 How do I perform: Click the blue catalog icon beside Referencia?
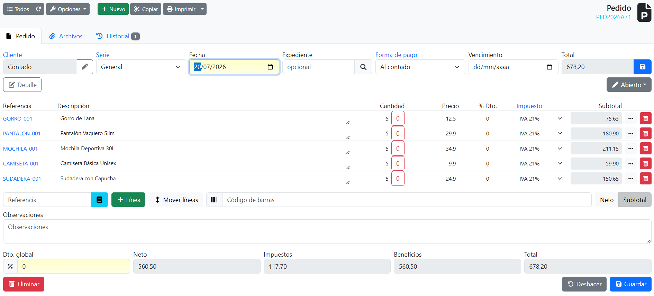point(99,200)
